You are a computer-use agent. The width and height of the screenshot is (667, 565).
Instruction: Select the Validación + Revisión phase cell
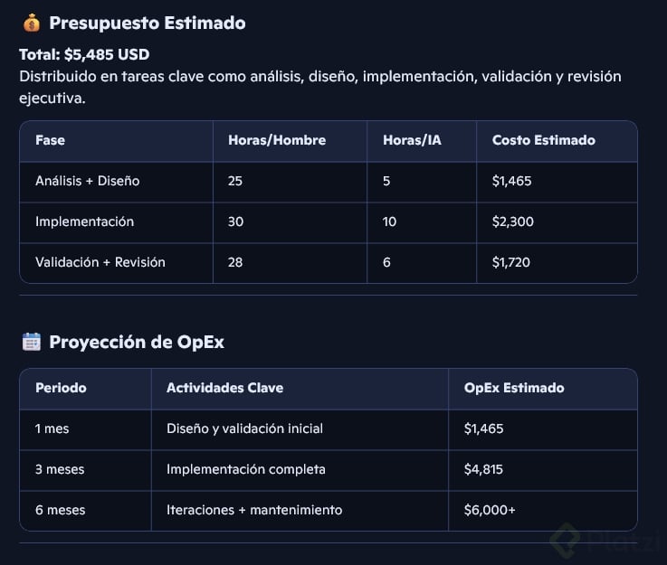click(100, 262)
